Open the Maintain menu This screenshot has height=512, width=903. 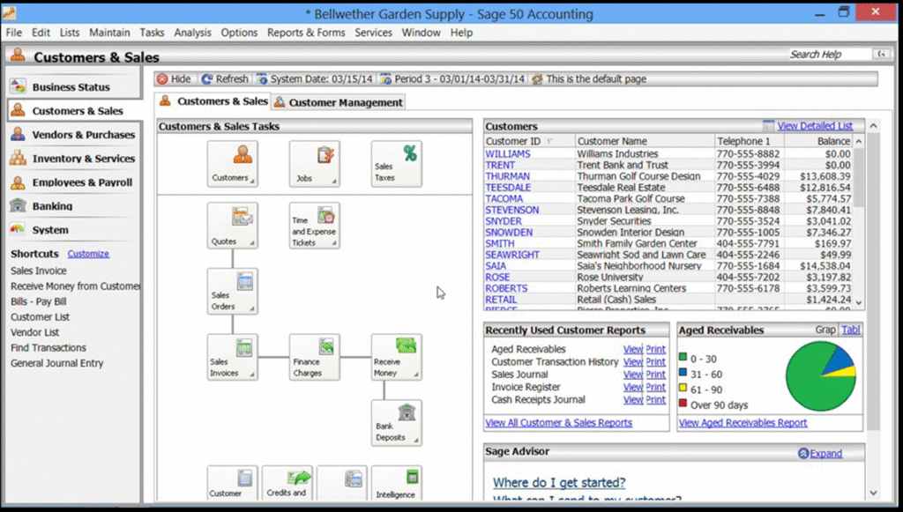click(109, 33)
